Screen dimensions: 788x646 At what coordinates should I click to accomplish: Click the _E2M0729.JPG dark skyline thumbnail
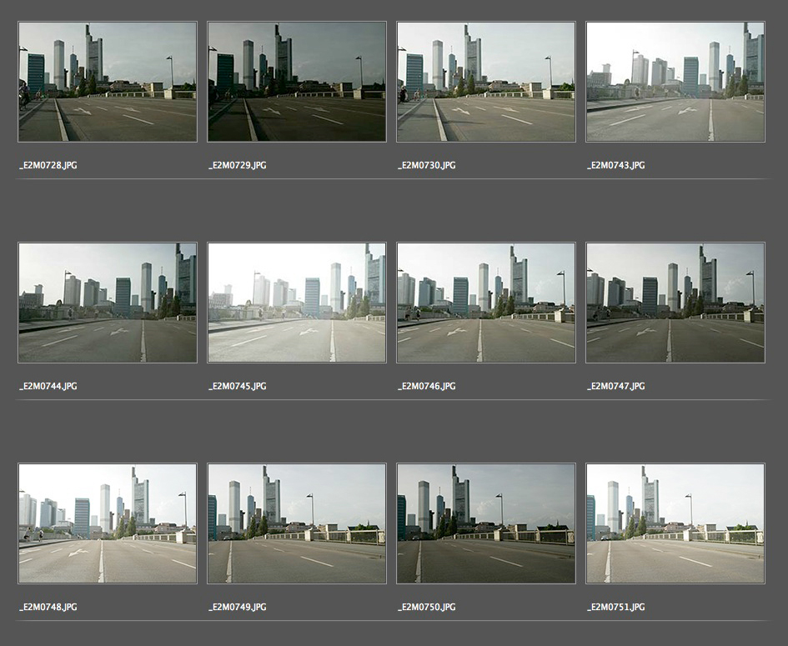coord(297,82)
